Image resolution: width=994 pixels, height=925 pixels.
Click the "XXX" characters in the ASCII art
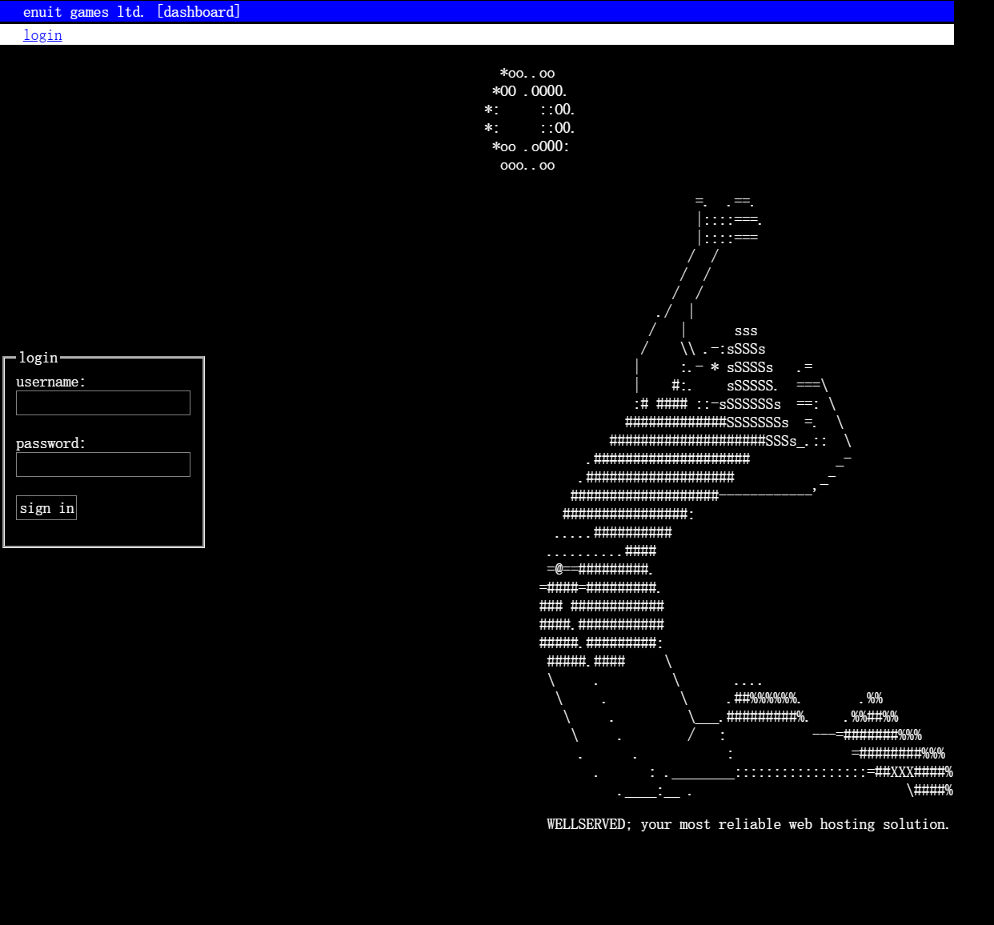(x=902, y=772)
